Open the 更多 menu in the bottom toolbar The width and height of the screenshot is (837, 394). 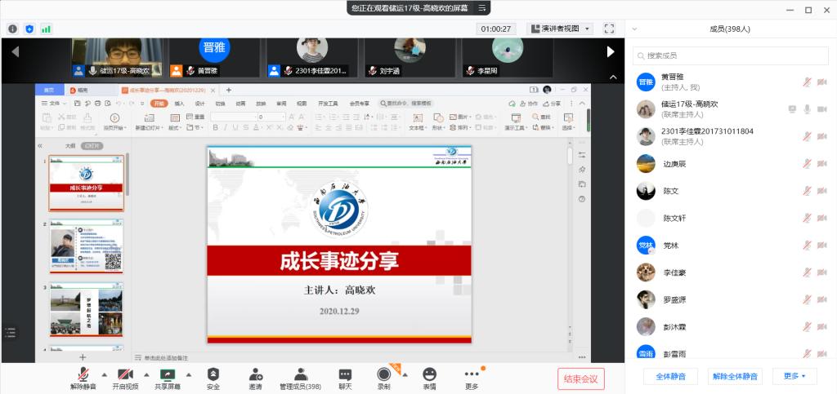pyautogui.click(x=472, y=374)
